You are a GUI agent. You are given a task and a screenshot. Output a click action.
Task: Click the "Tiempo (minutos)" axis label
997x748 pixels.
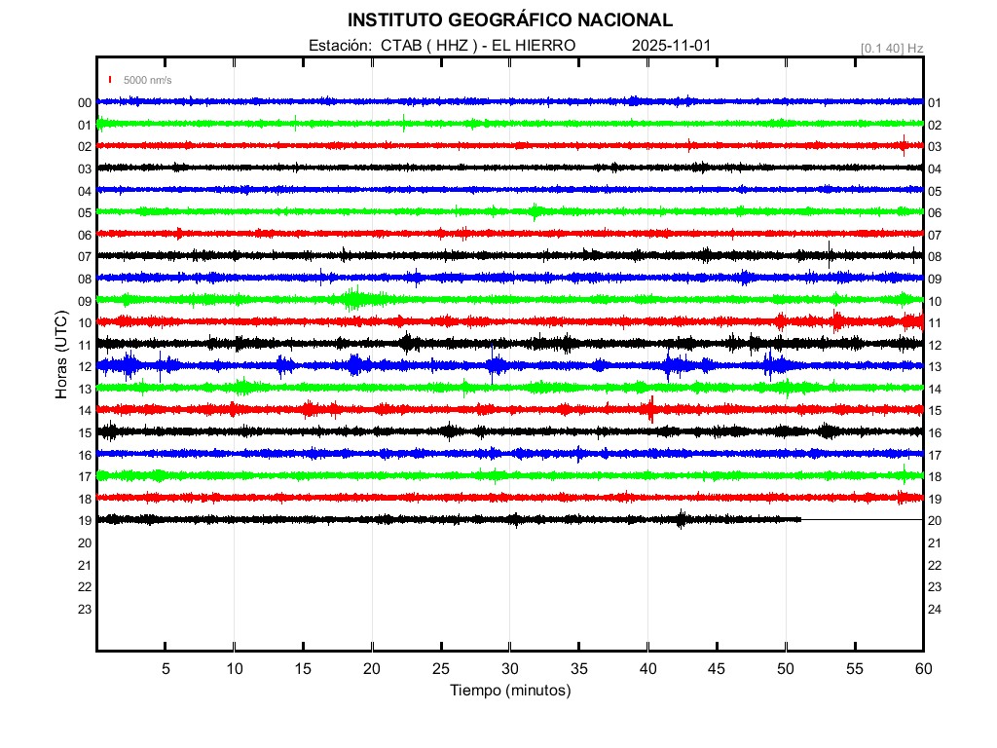tap(510, 691)
